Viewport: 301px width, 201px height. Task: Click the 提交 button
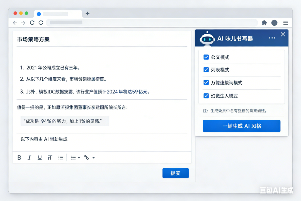click(176, 173)
